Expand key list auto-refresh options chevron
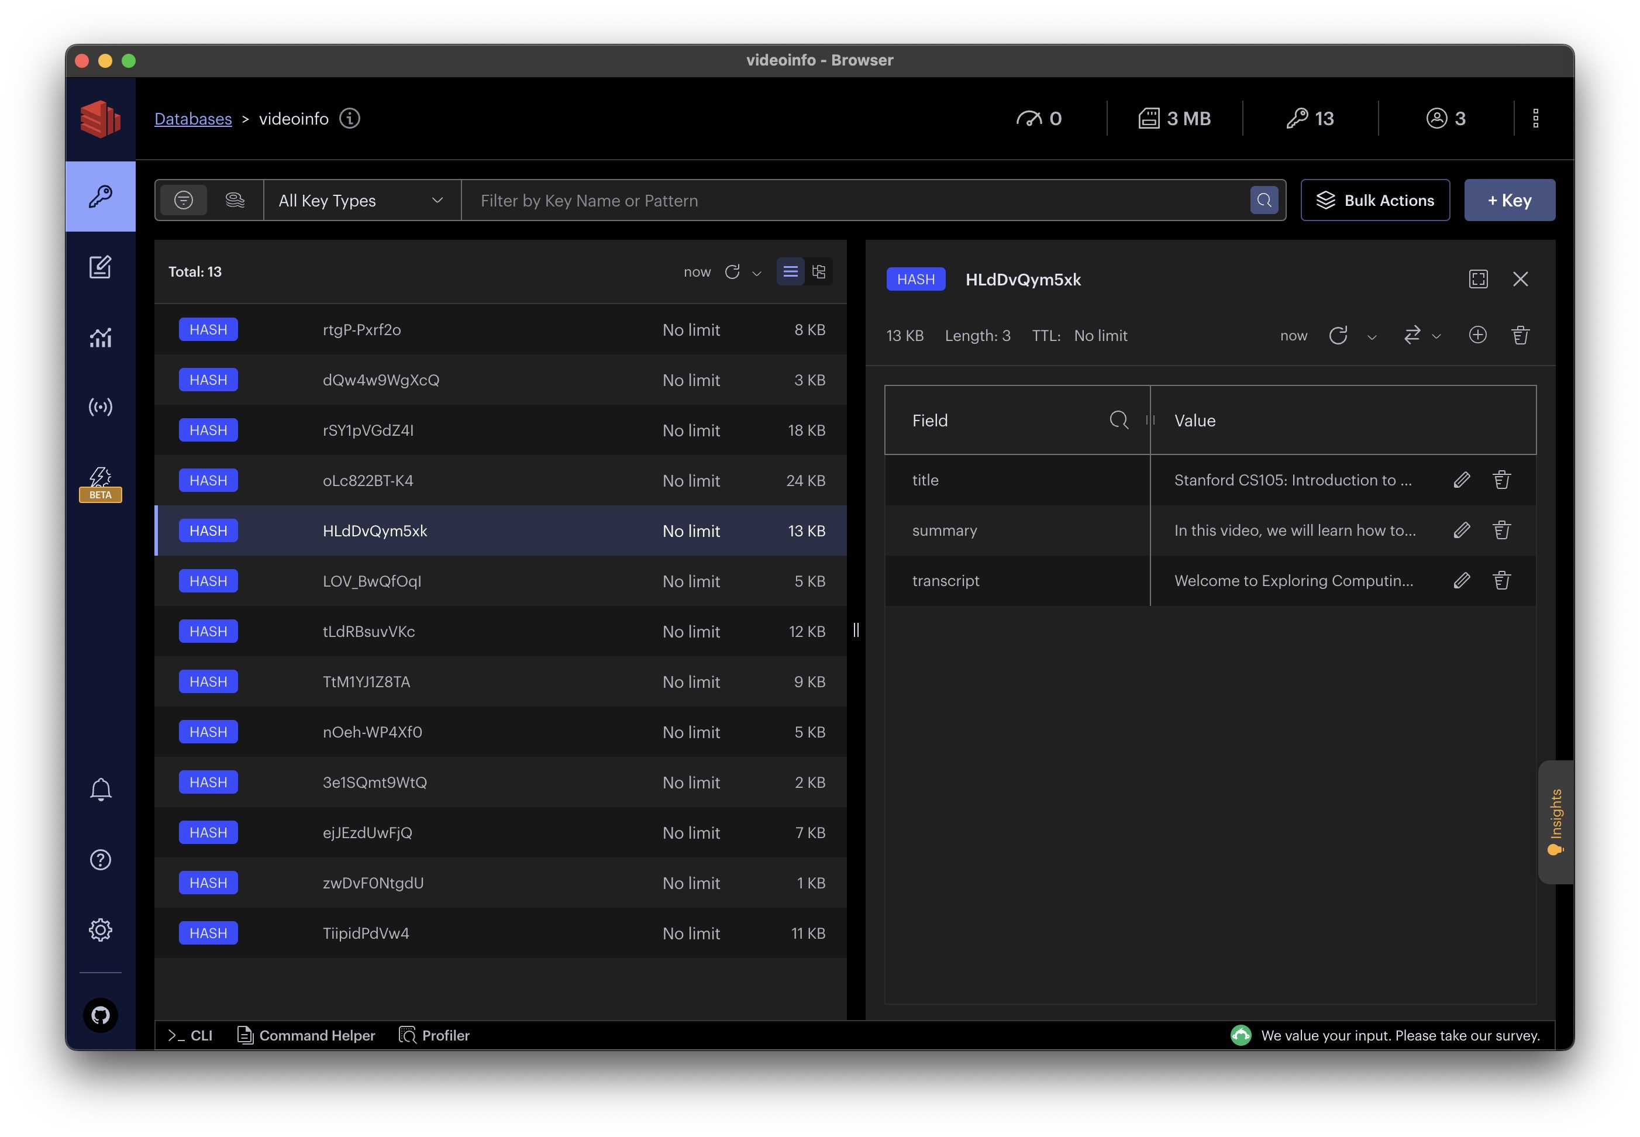This screenshot has width=1640, height=1137. tap(757, 273)
